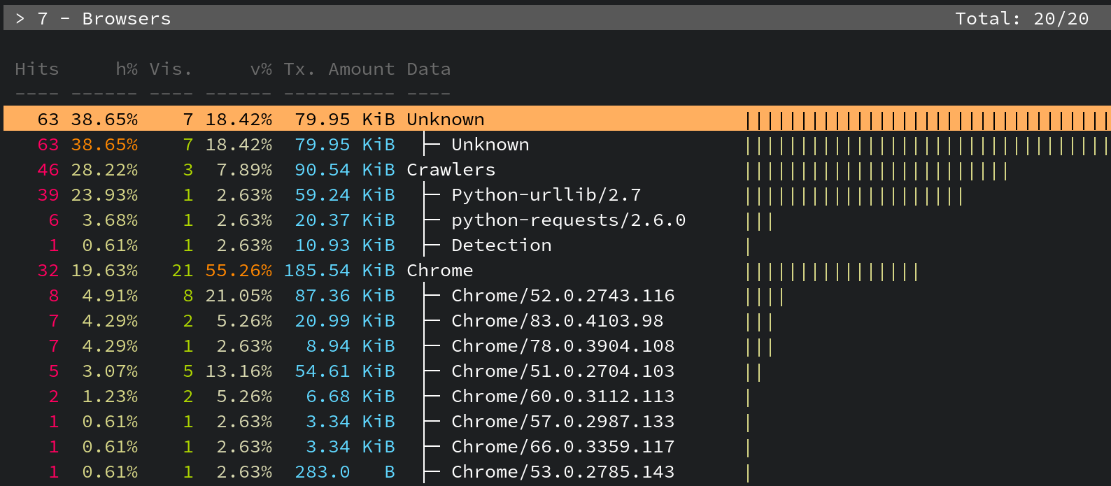
Task: Click the Vis. column header
Action: [x=170, y=69]
